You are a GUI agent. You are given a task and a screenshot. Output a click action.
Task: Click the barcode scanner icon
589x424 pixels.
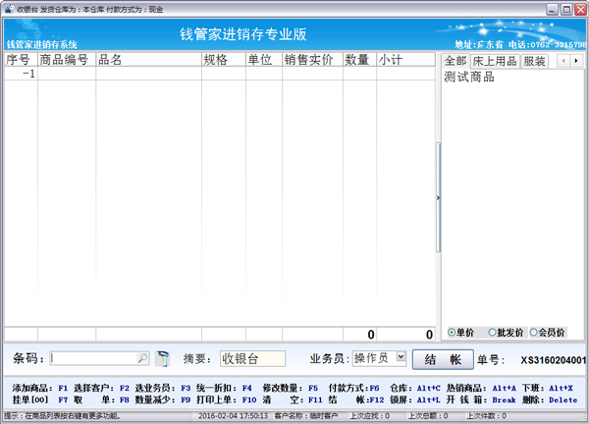click(x=163, y=358)
